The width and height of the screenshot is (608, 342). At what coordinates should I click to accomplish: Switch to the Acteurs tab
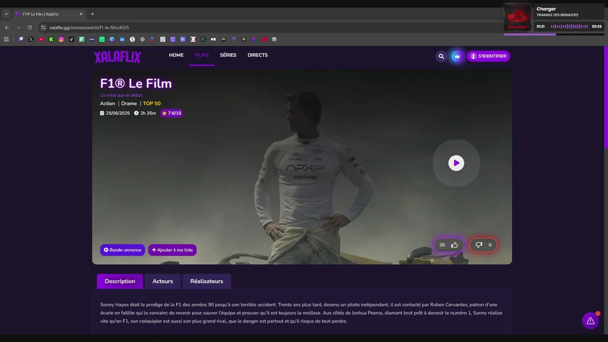click(x=162, y=281)
